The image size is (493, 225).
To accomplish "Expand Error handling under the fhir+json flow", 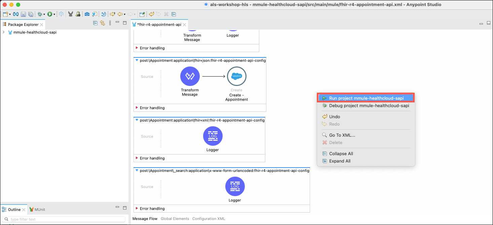I will 137,108.
